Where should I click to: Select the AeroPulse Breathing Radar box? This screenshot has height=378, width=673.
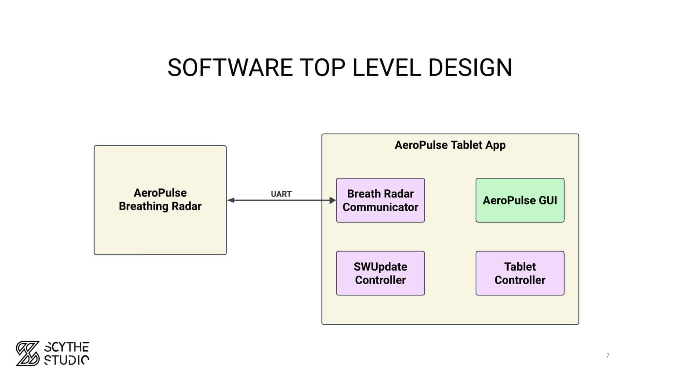pyautogui.click(x=160, y=200)
